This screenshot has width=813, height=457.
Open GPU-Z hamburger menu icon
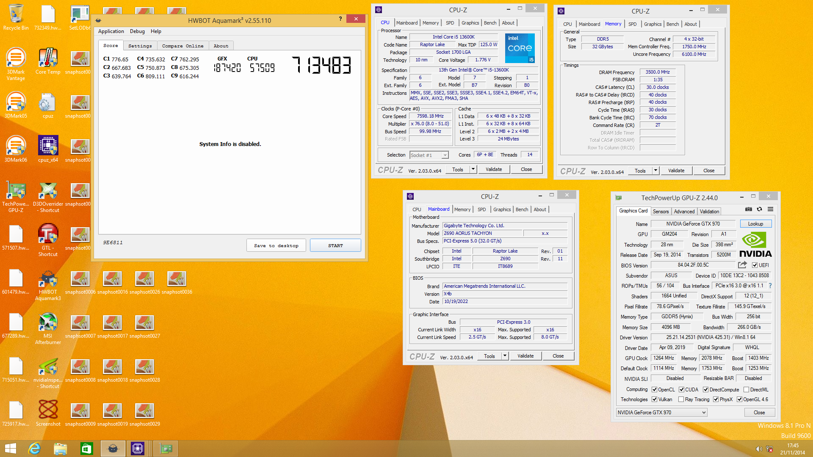[771, 209]
